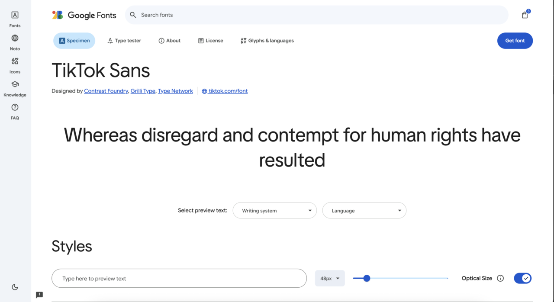Open the Type Network designer link
The width and height of the screenshot is (554, 302).
pyautogui.click(x=175, y=91)
